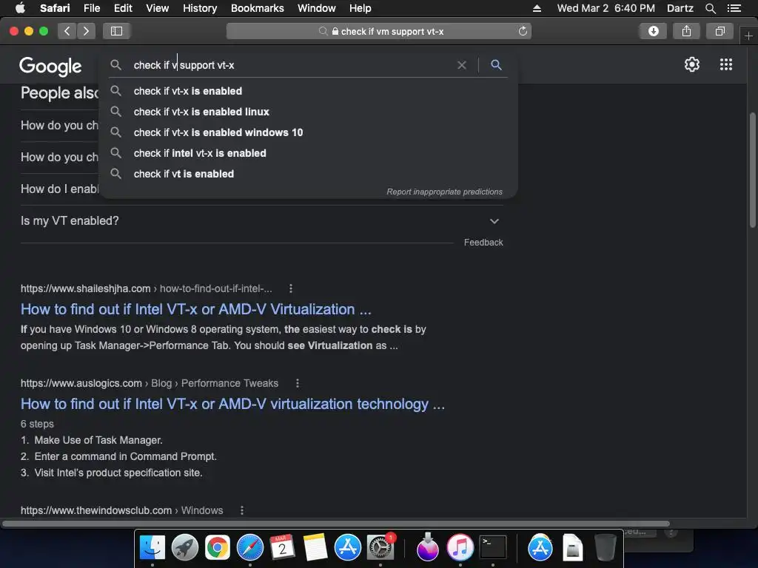Open Google quick settings gear

[692, 65]
